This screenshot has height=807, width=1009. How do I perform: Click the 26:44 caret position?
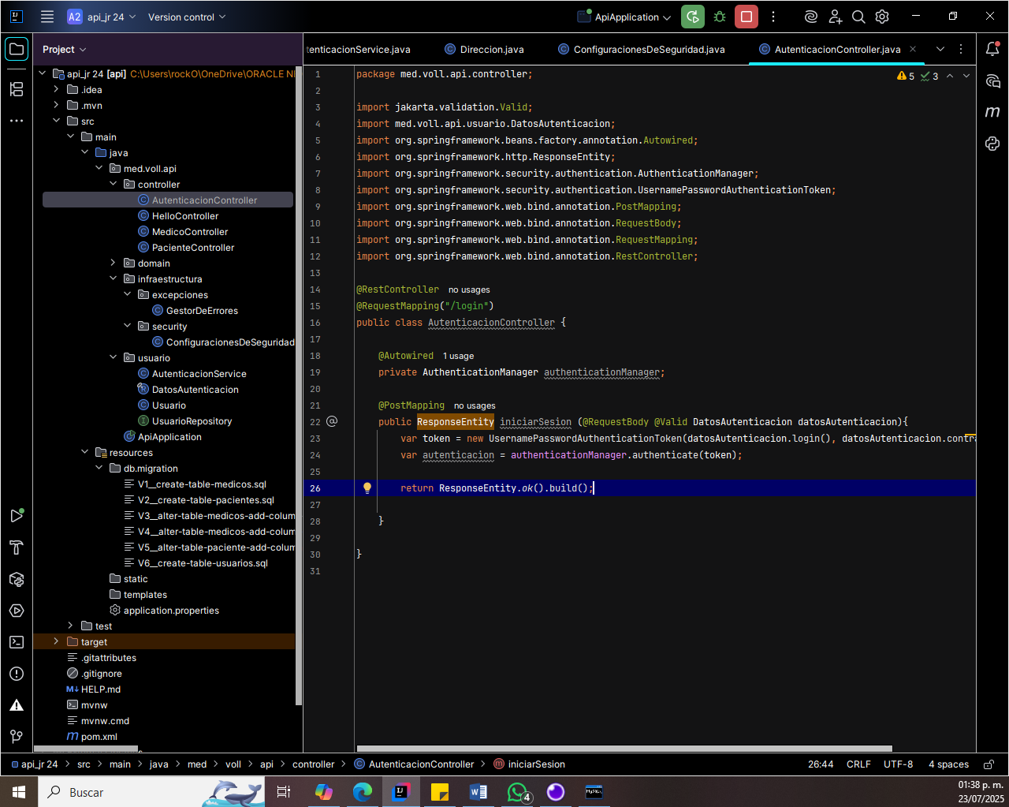click(821, 764)
